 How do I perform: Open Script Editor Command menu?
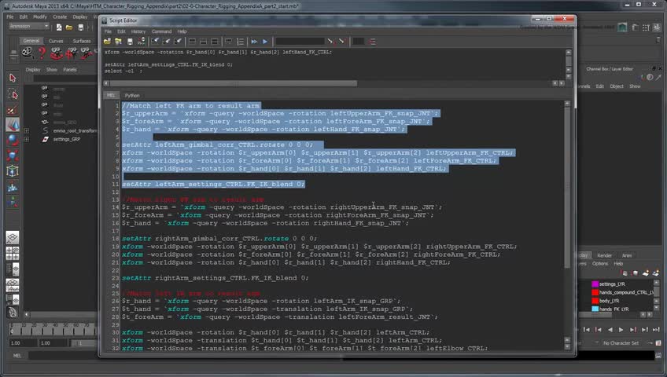tap(162, 31)
